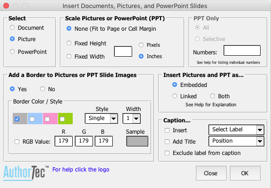
Task: Choose the Fixed Height scaling option
Action: 69,43
